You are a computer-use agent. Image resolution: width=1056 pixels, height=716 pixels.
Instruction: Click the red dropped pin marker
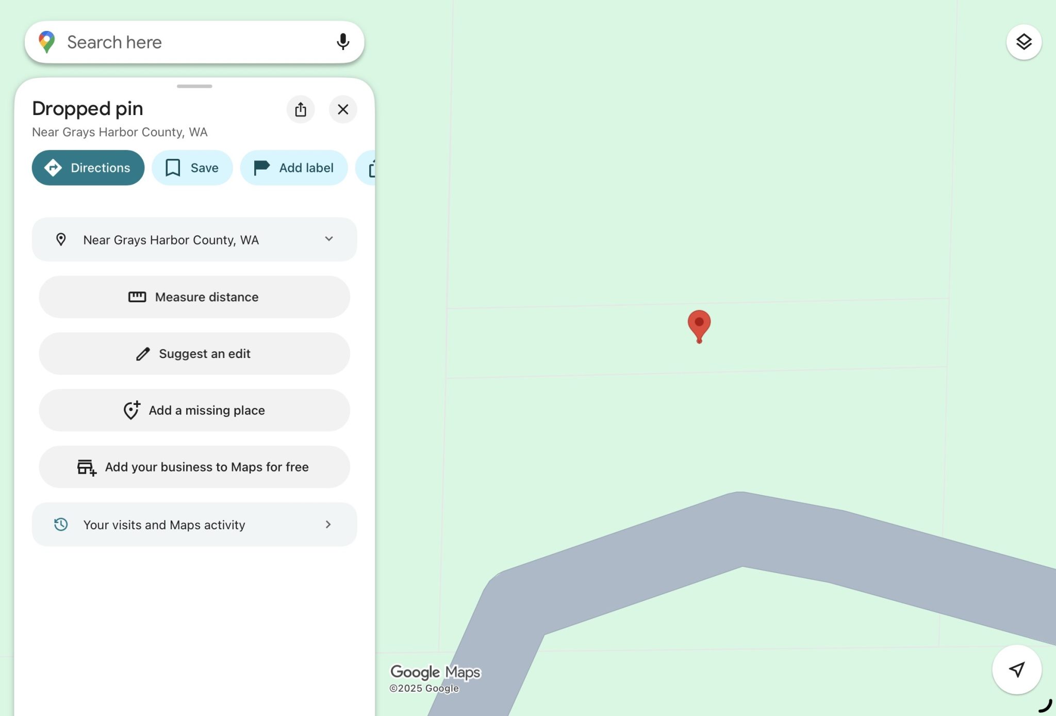699,324
